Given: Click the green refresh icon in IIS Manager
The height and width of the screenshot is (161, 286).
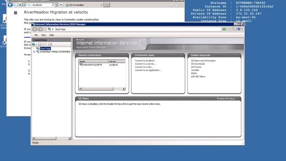Looking at the screenshot, I should click(x=224, y=29).
